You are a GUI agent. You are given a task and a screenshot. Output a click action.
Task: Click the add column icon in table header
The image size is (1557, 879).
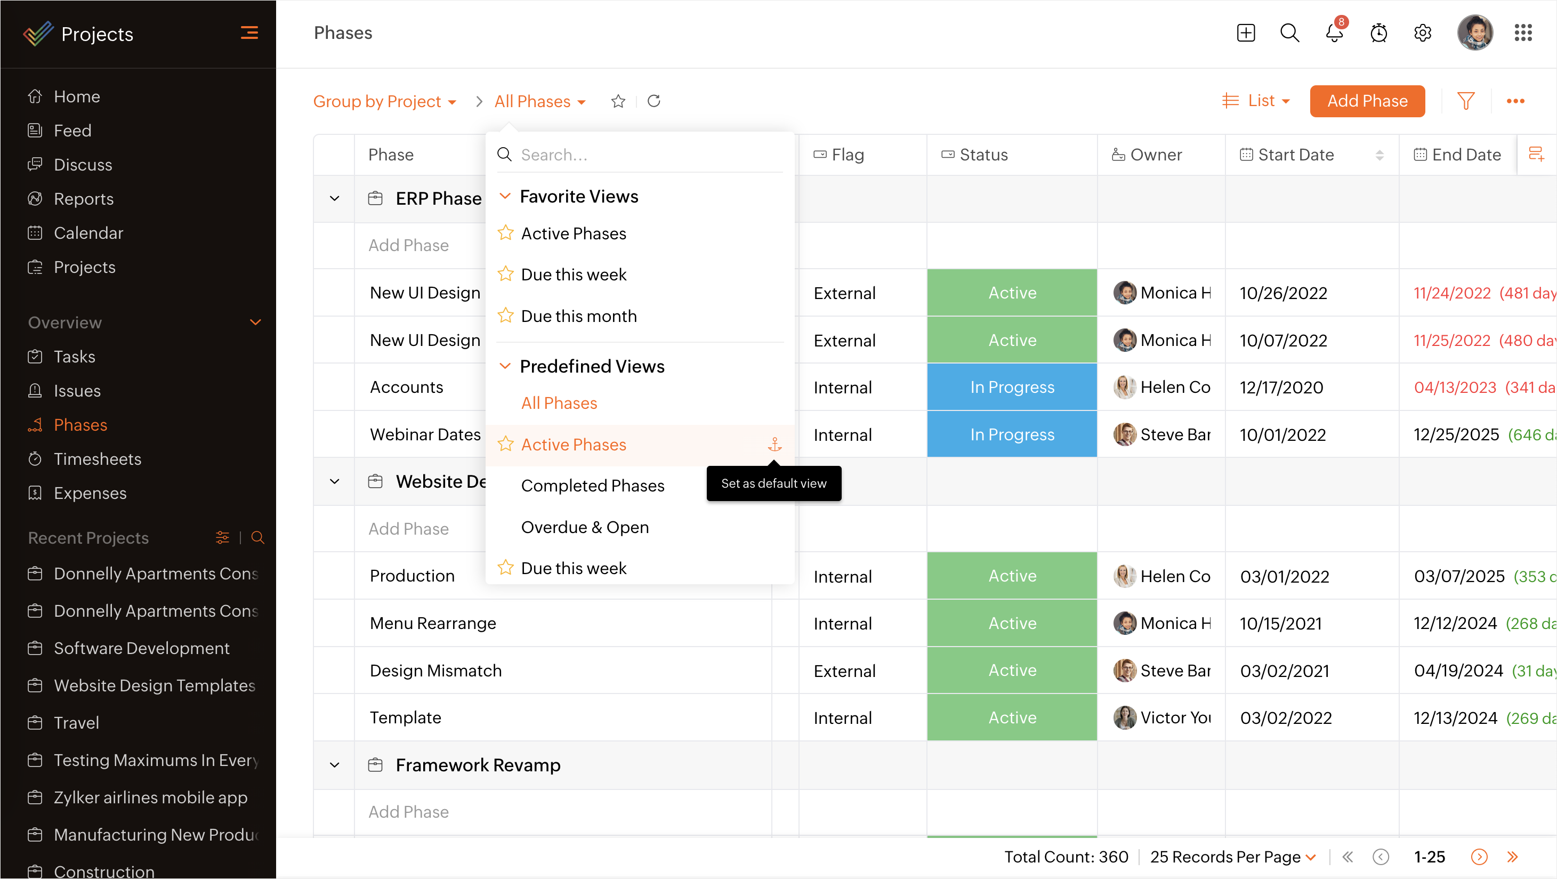(x=1536, y=154)
